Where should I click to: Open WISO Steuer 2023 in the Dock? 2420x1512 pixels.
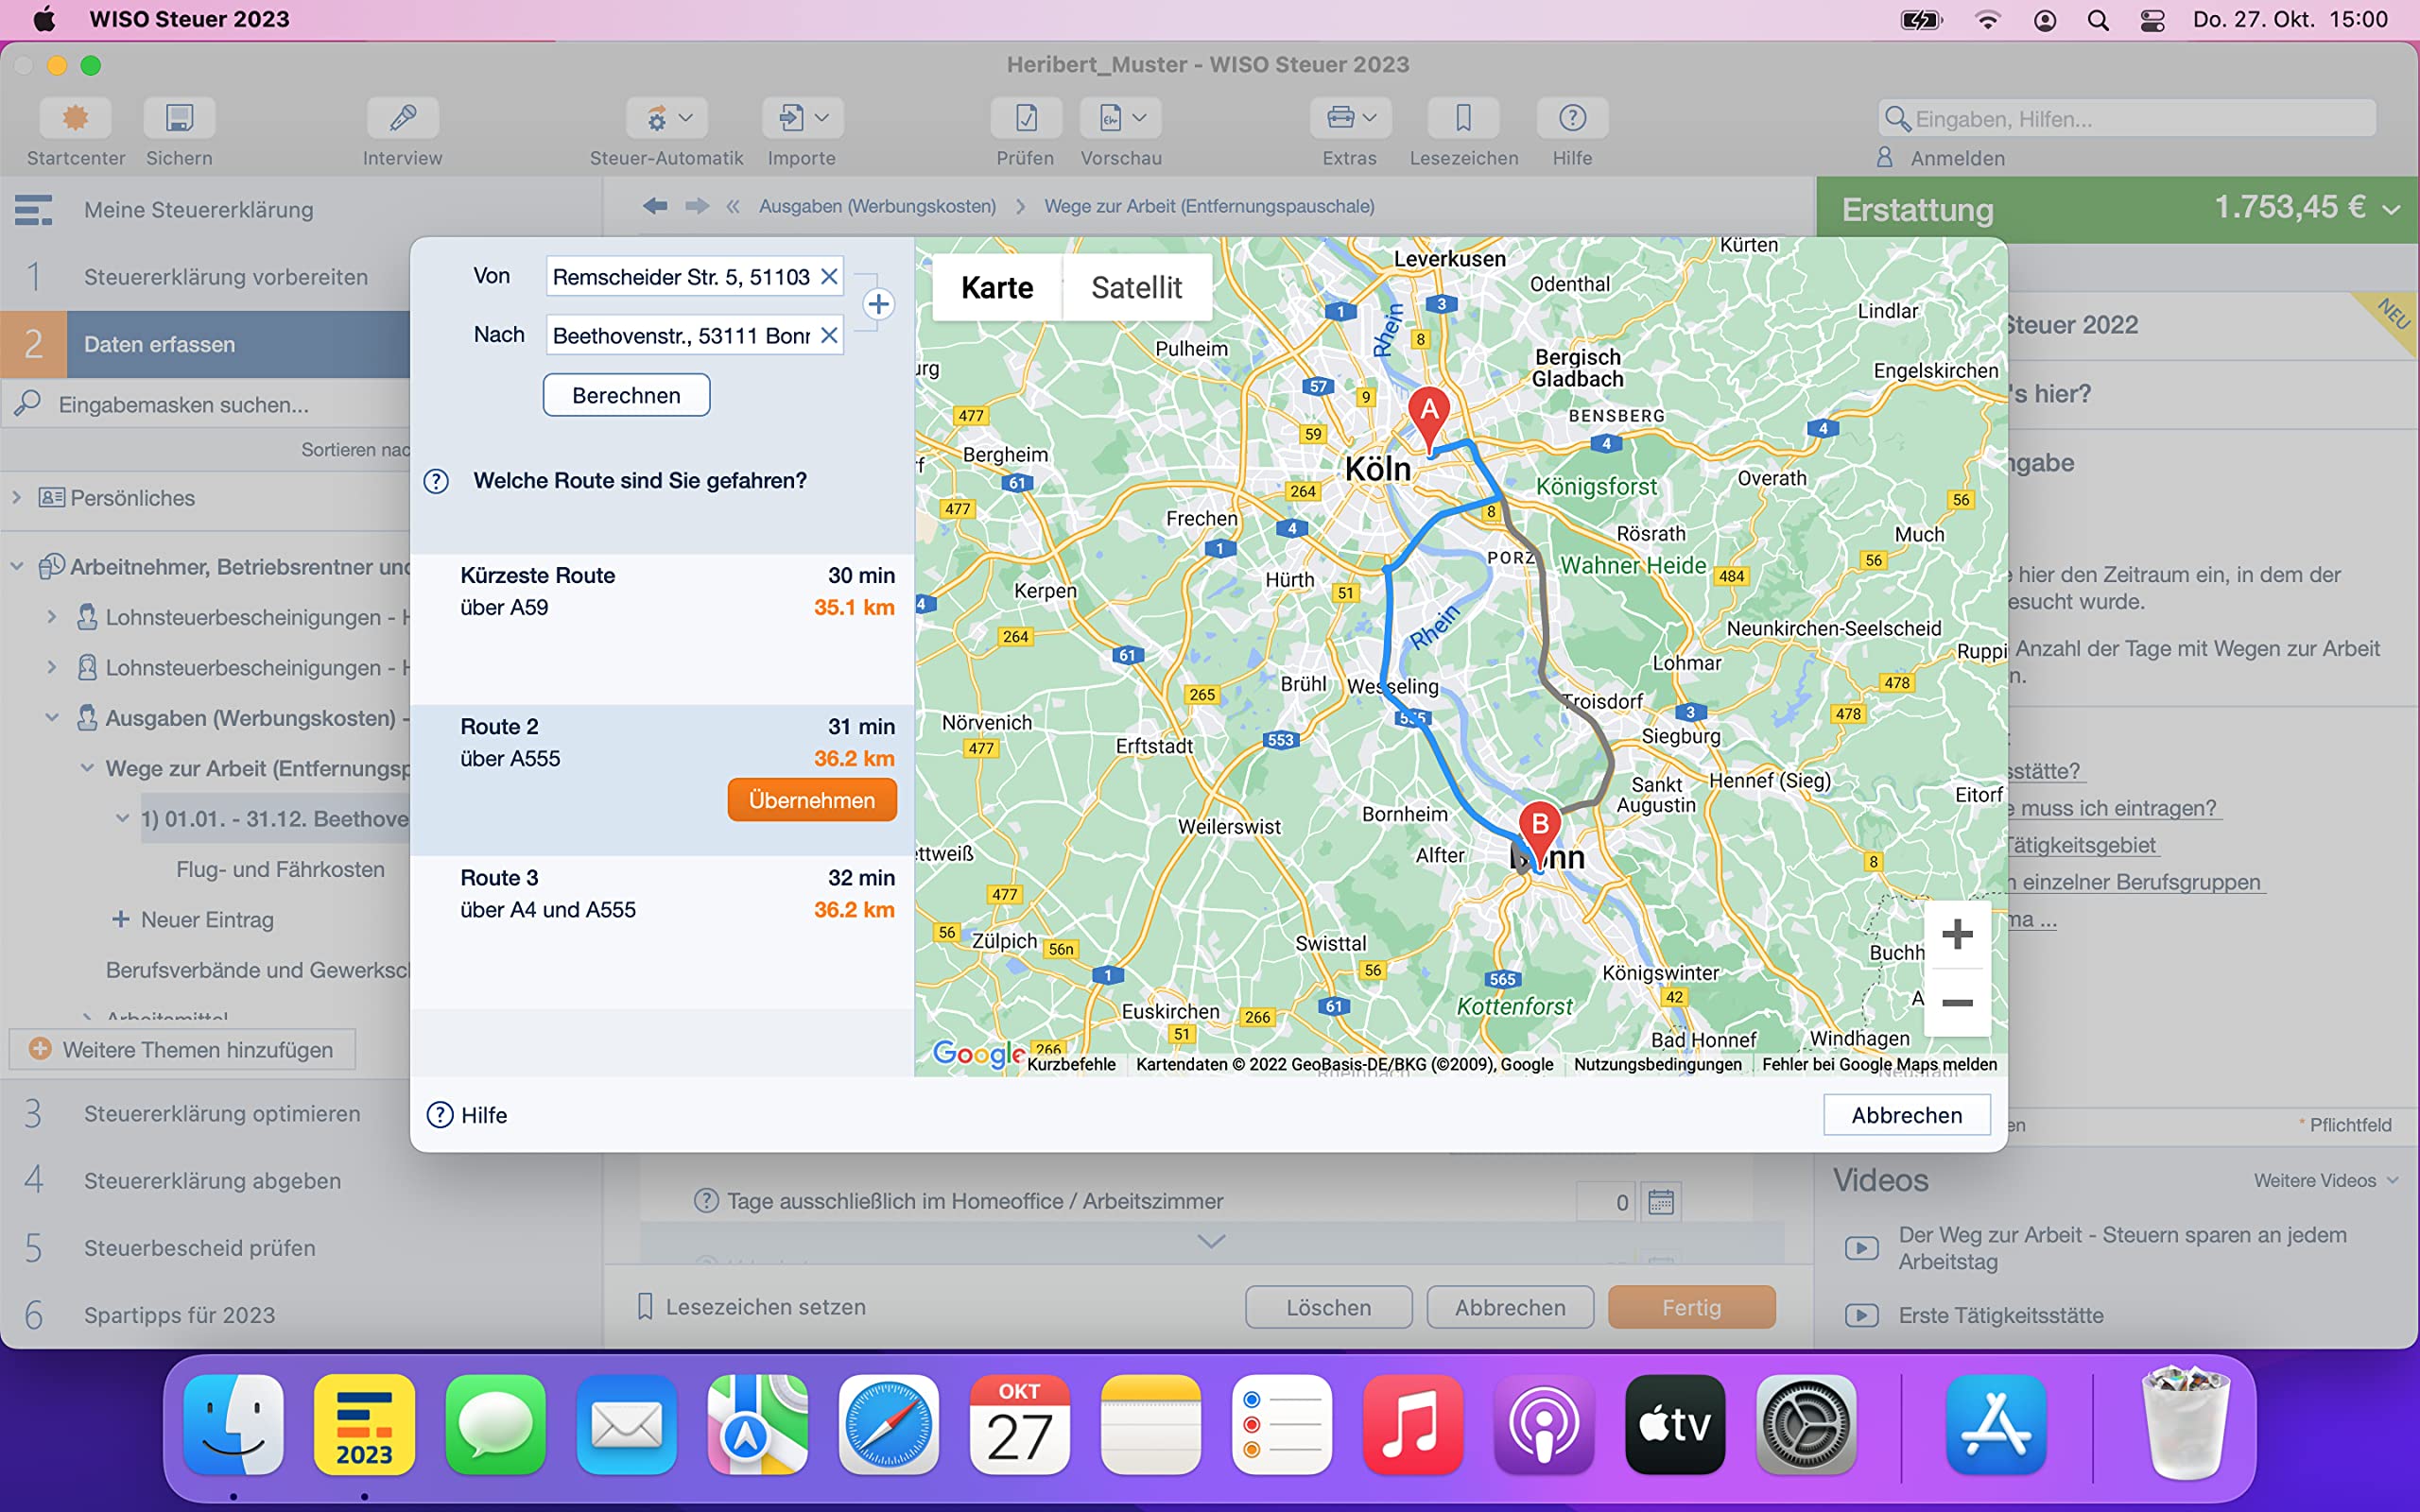[364, 1424]
